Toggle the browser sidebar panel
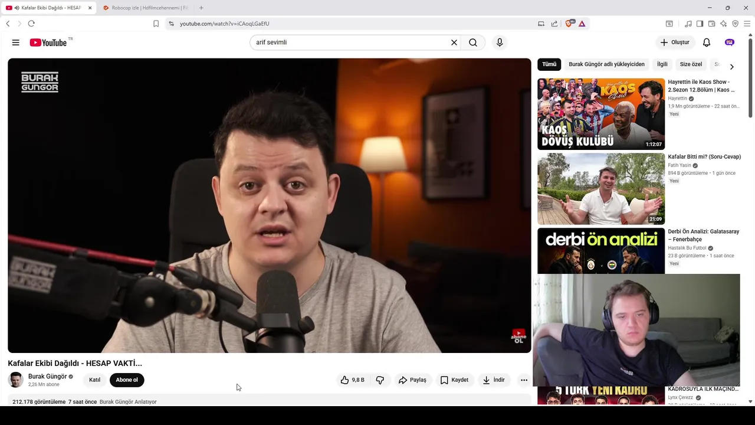Screen dimensions: 755x425 point(700,24)
